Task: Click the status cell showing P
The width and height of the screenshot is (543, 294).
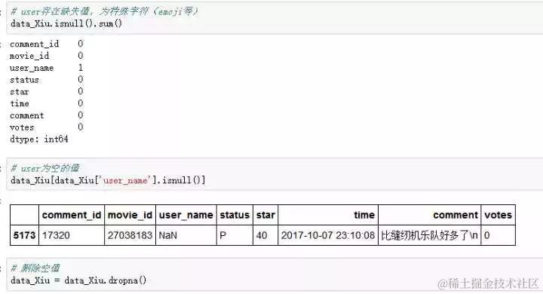Action: pyautogui.click(x=235, y=235)
